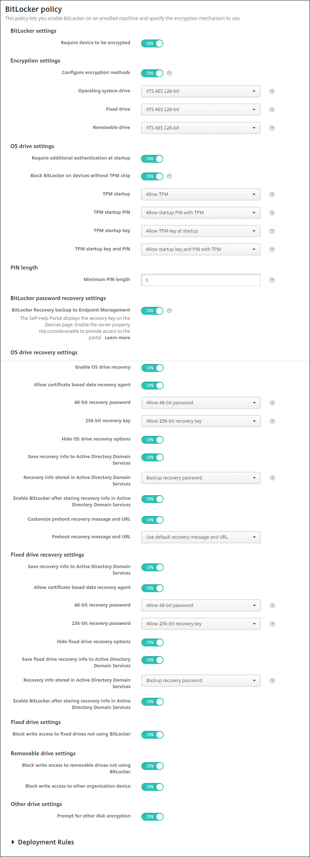Open the TPM startup dropdown

pos(201,194)
